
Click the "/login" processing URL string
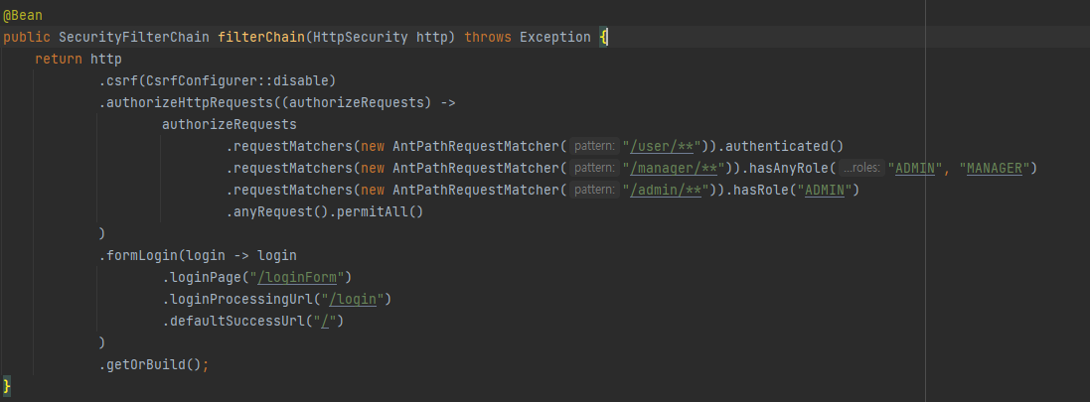[x=355, y=299]
